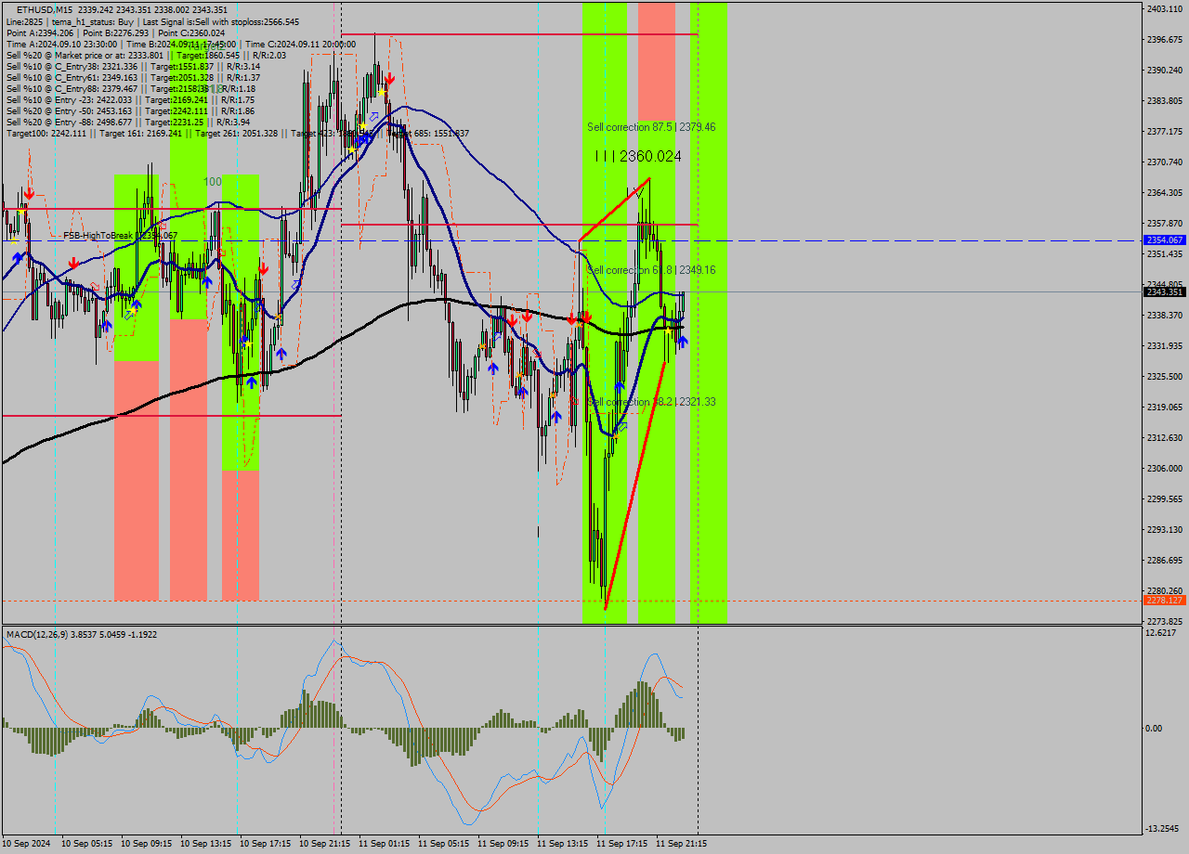Click the 2331.935 price scale value
1189x854 pixels.
point(1165,345)
